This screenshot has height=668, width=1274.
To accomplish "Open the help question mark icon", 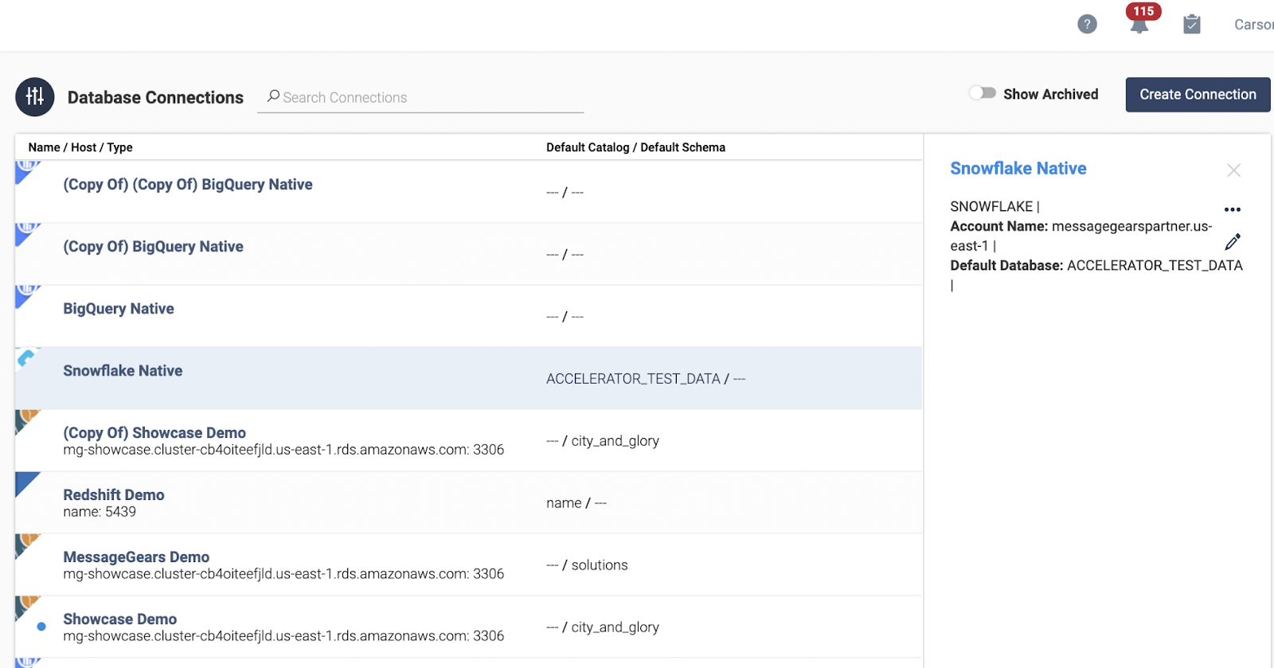I will coord(1087,25).
